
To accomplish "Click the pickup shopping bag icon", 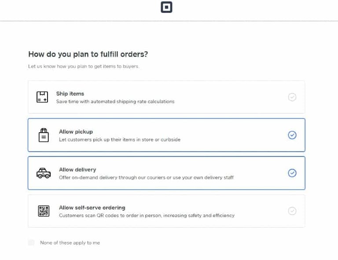I will coord(43,135).
